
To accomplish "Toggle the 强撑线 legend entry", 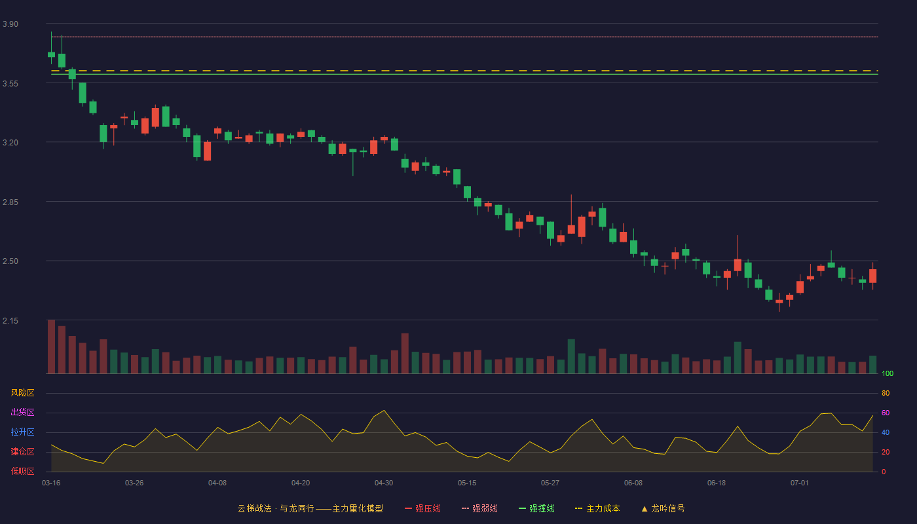I will tap(536, 508).
